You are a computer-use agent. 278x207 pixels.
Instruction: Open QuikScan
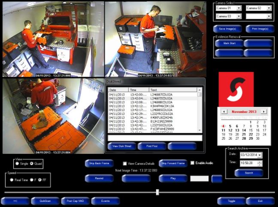(x=45, y=201)
